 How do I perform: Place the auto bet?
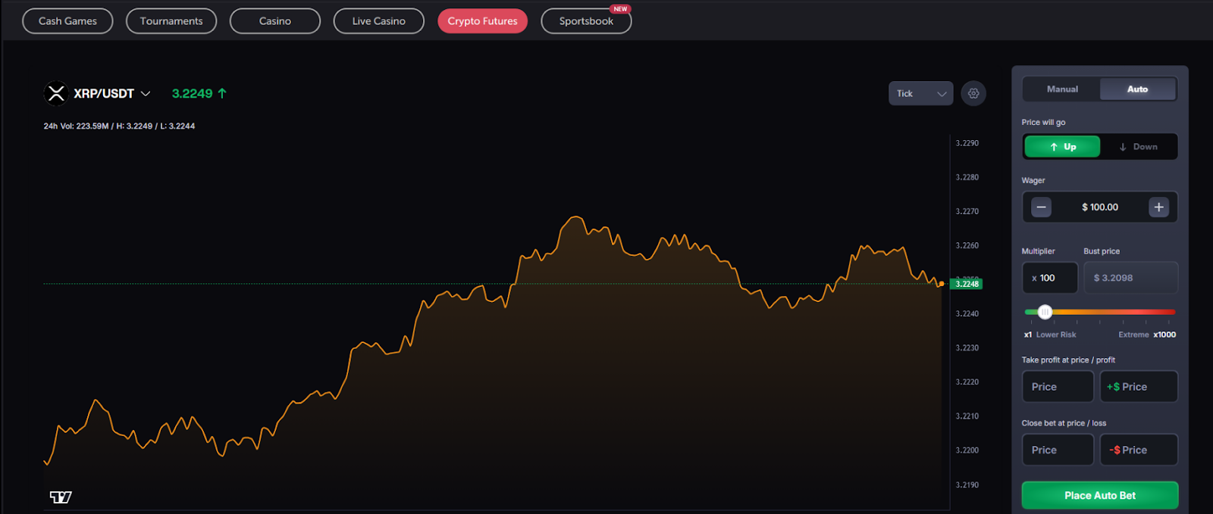click(1100, 496)
